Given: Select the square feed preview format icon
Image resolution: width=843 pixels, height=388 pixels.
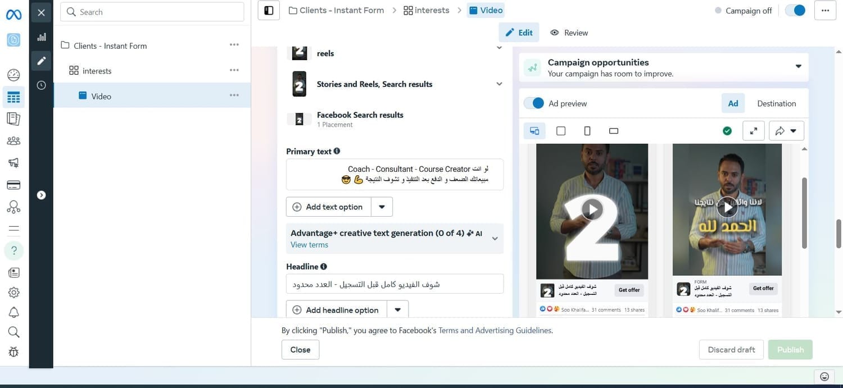Looking at the screenshot, I should pyautogui.click(x=560, y=131).
